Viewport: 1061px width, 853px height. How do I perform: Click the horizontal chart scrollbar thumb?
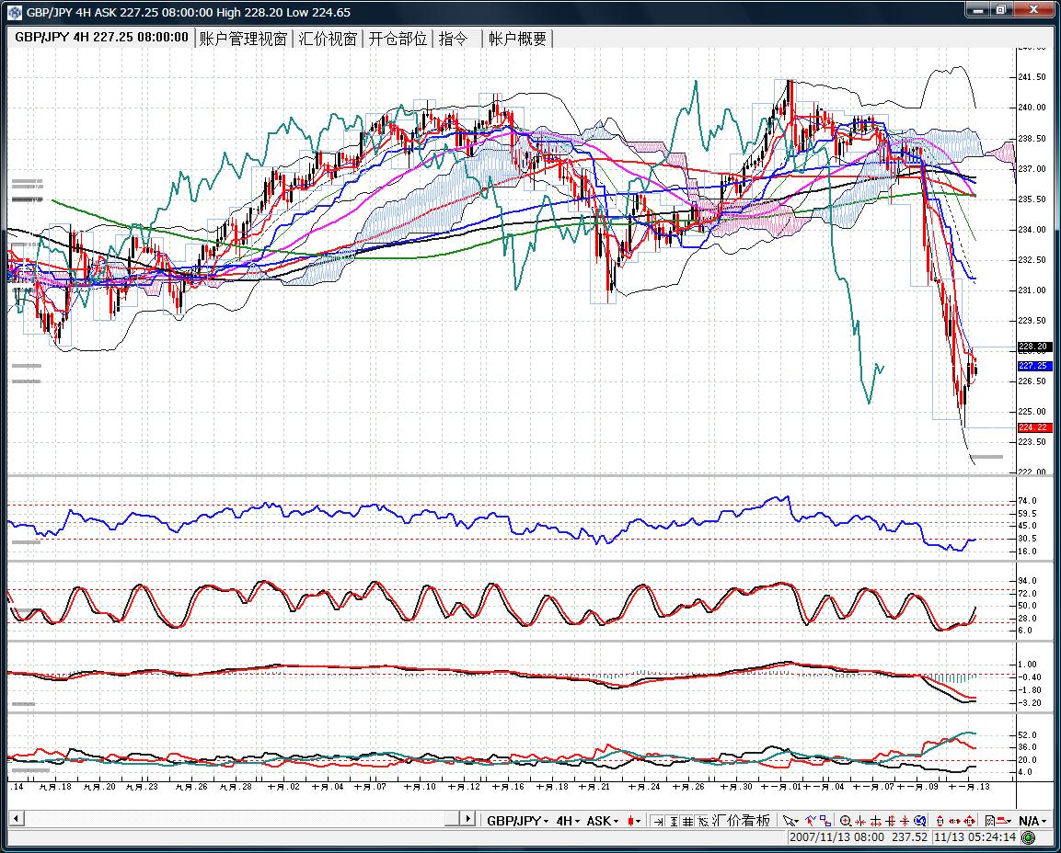452,818
